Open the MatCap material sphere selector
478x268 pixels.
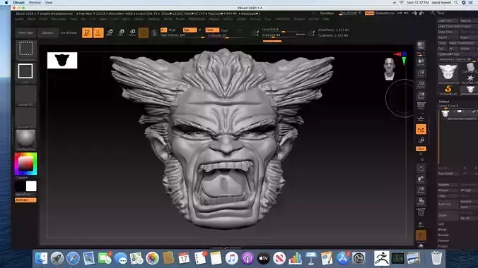coord(25,140)
